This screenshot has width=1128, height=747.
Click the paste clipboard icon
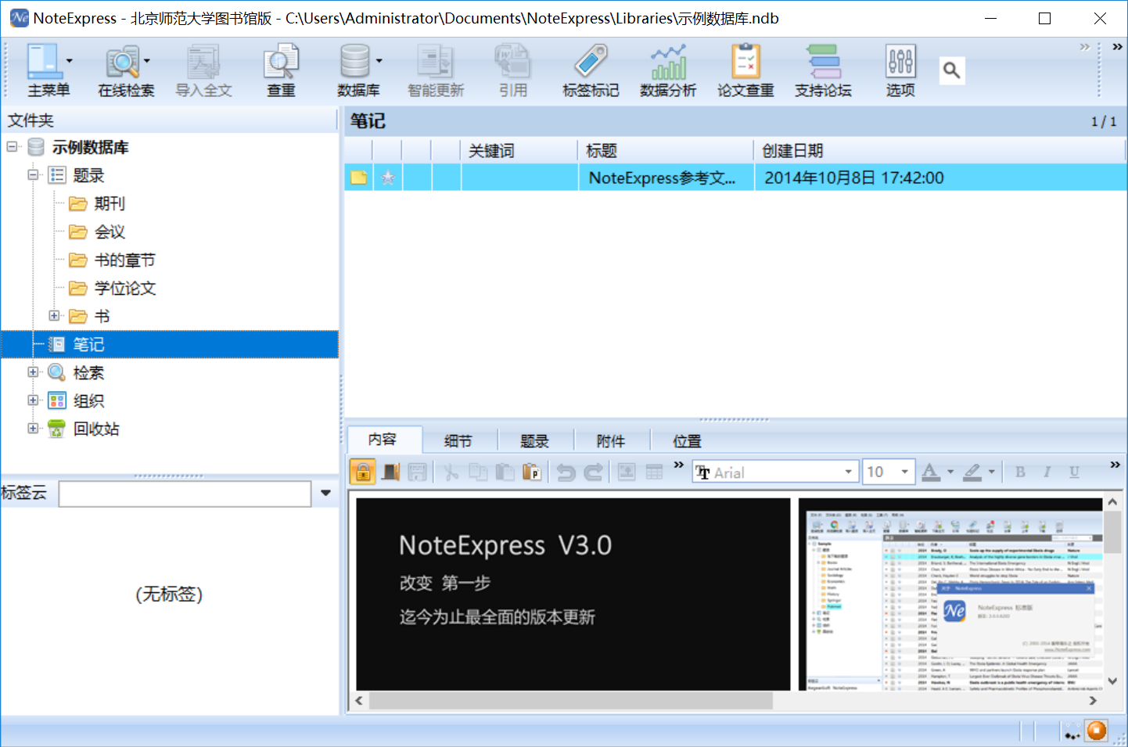[505, 472]
